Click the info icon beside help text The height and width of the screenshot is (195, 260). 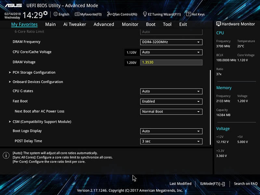6,155
